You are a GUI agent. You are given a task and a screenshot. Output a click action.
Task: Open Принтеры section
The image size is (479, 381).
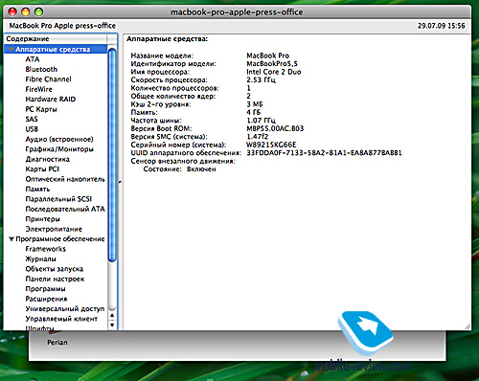tap(43, 219)
